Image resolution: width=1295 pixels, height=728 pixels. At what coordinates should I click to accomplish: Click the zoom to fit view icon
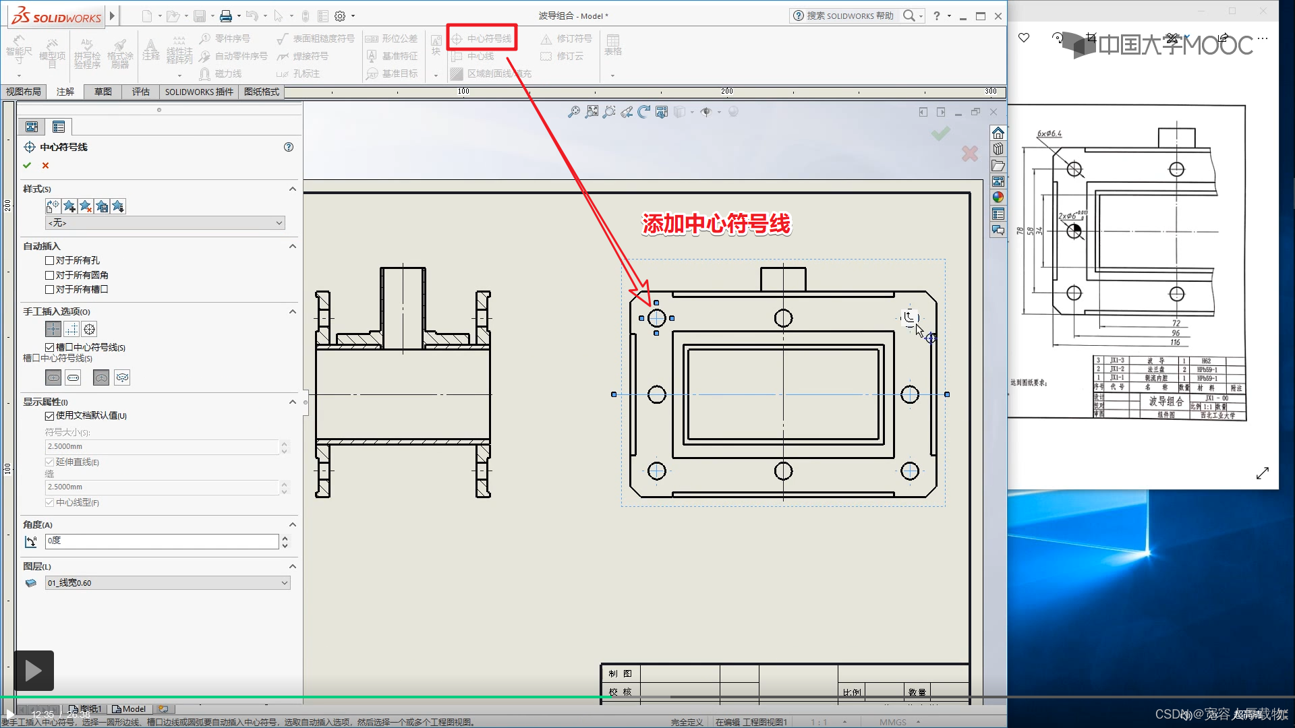tap(574, 112)
